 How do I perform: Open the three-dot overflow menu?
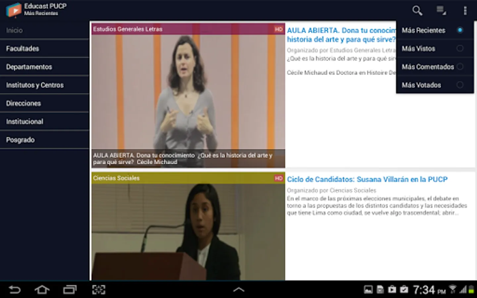[x=465, y=11]
